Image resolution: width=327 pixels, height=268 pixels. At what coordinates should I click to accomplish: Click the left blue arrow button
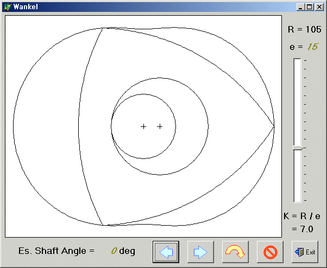pyautogui.click(x=166, y=252)
